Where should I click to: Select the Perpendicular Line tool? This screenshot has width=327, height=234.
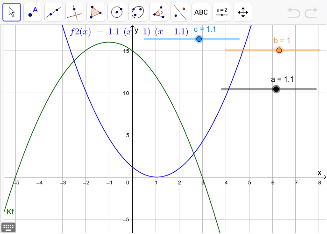[x=75, y=12]
